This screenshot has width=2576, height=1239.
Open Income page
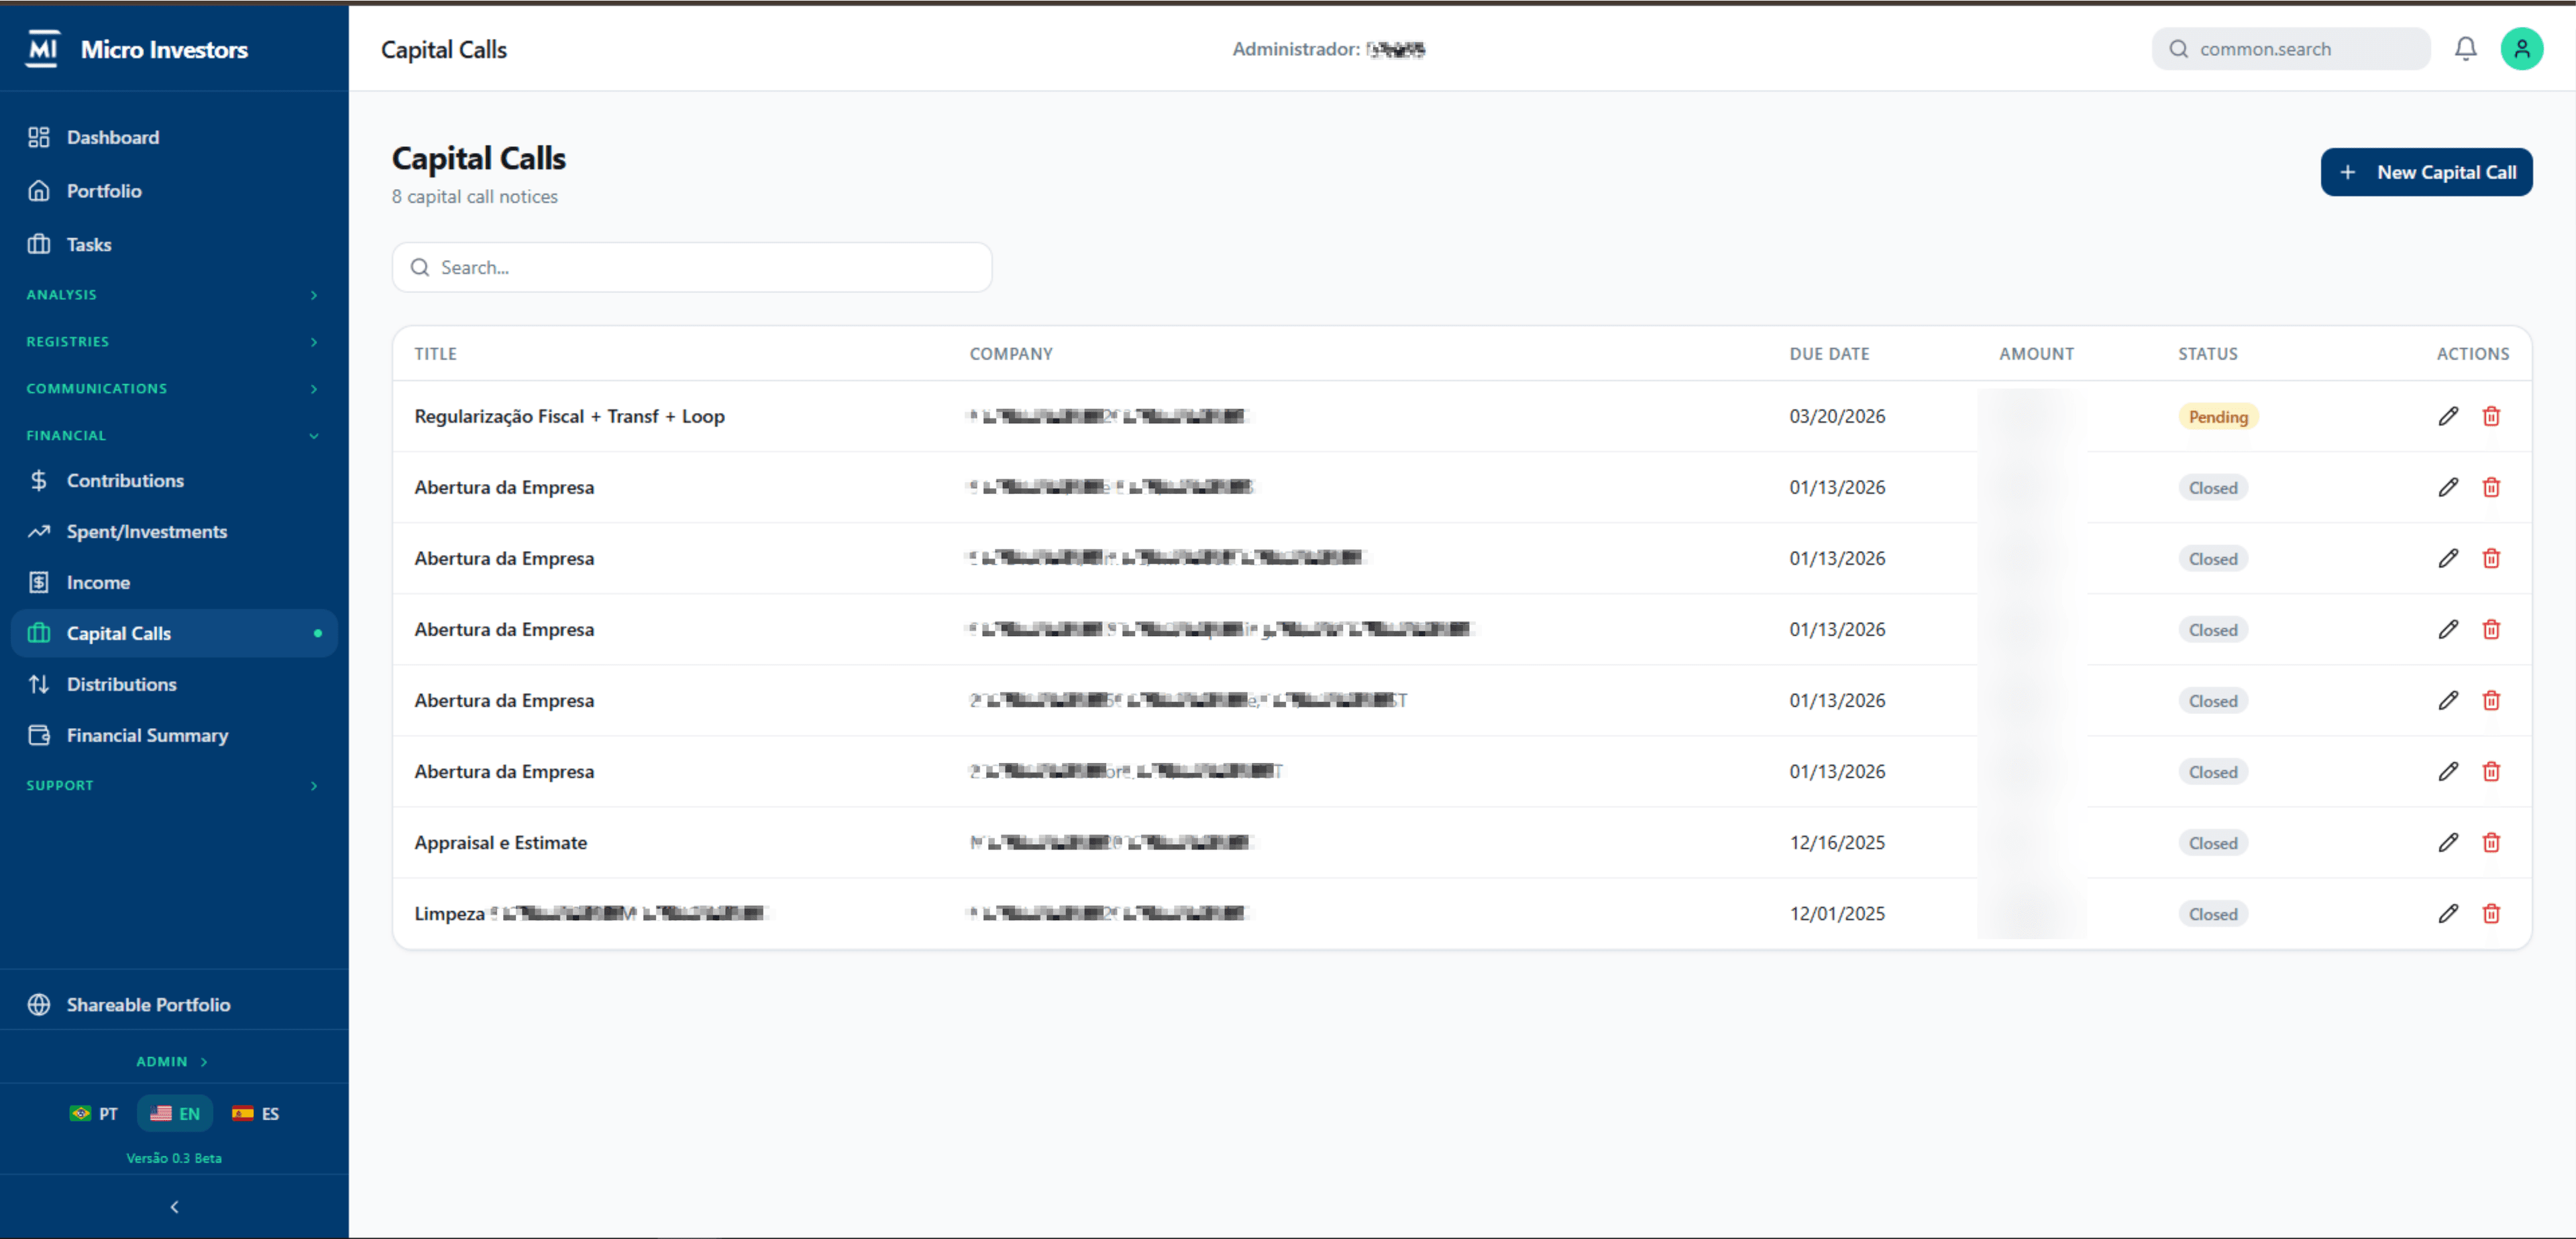pyautogui.click(x=174, y=583)
